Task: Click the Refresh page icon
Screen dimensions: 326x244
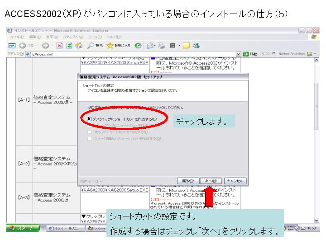Action: click(69, 46)
